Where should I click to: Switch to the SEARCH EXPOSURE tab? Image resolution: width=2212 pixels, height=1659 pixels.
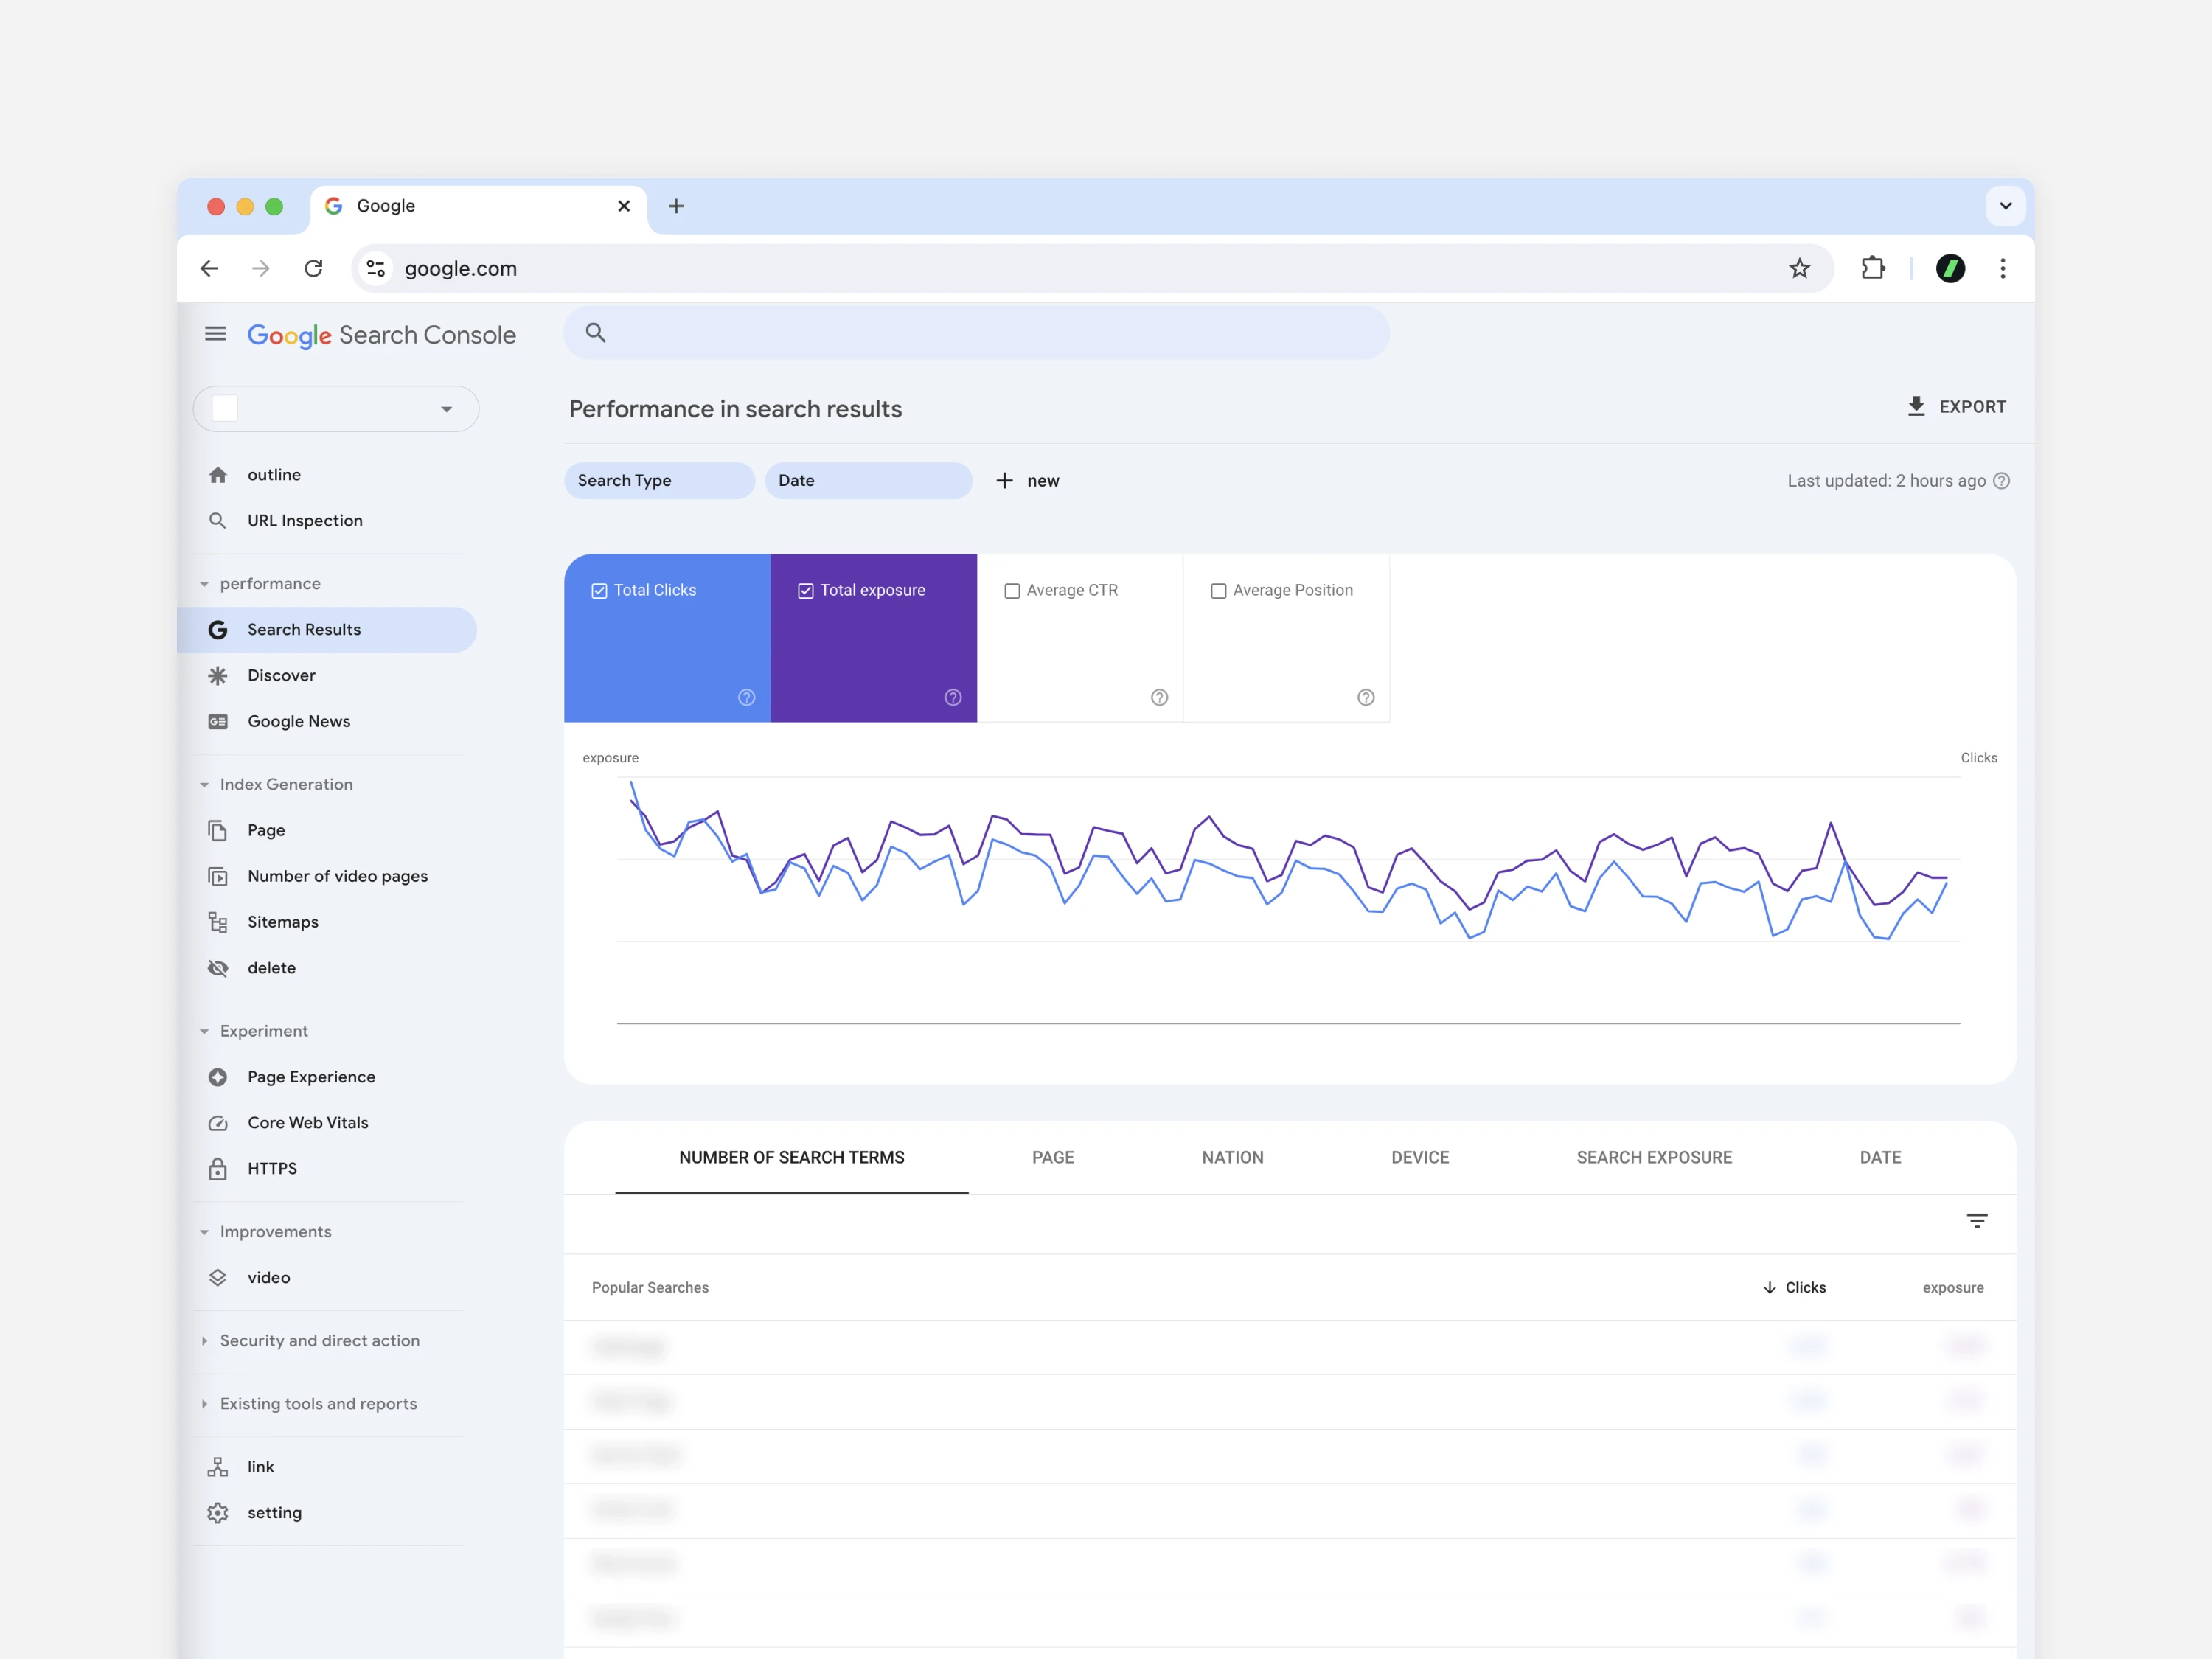1654,1158
